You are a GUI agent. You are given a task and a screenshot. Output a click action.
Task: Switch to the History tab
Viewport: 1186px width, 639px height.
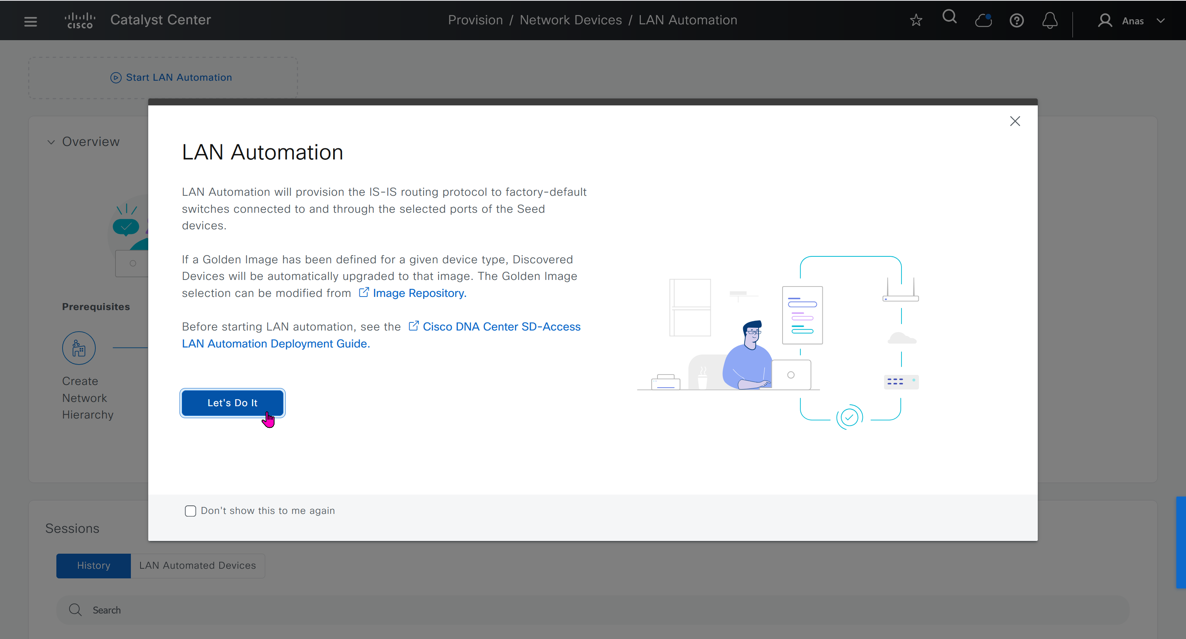[x=93, y=565]
